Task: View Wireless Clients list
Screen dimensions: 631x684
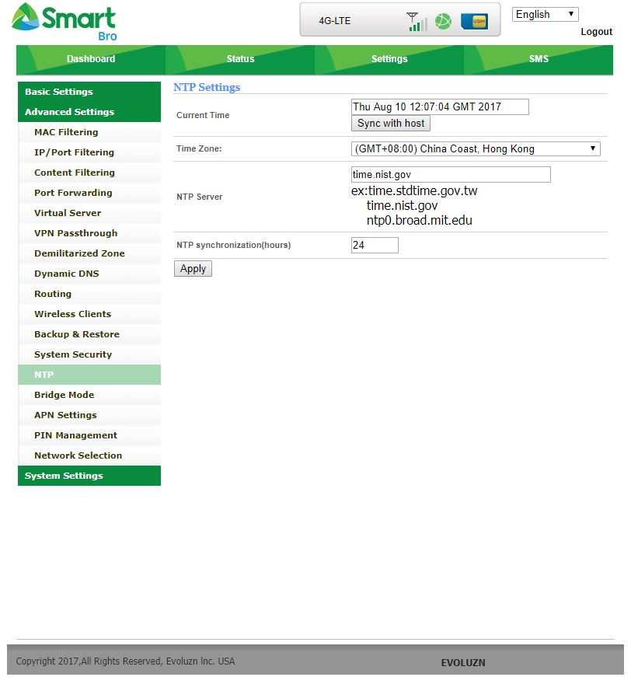Action: (89, 314)
